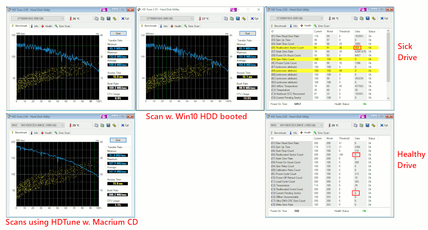The image size is (428, 230).
Task: Copy text icon in Seagate Health window
Action: point(355,18)
